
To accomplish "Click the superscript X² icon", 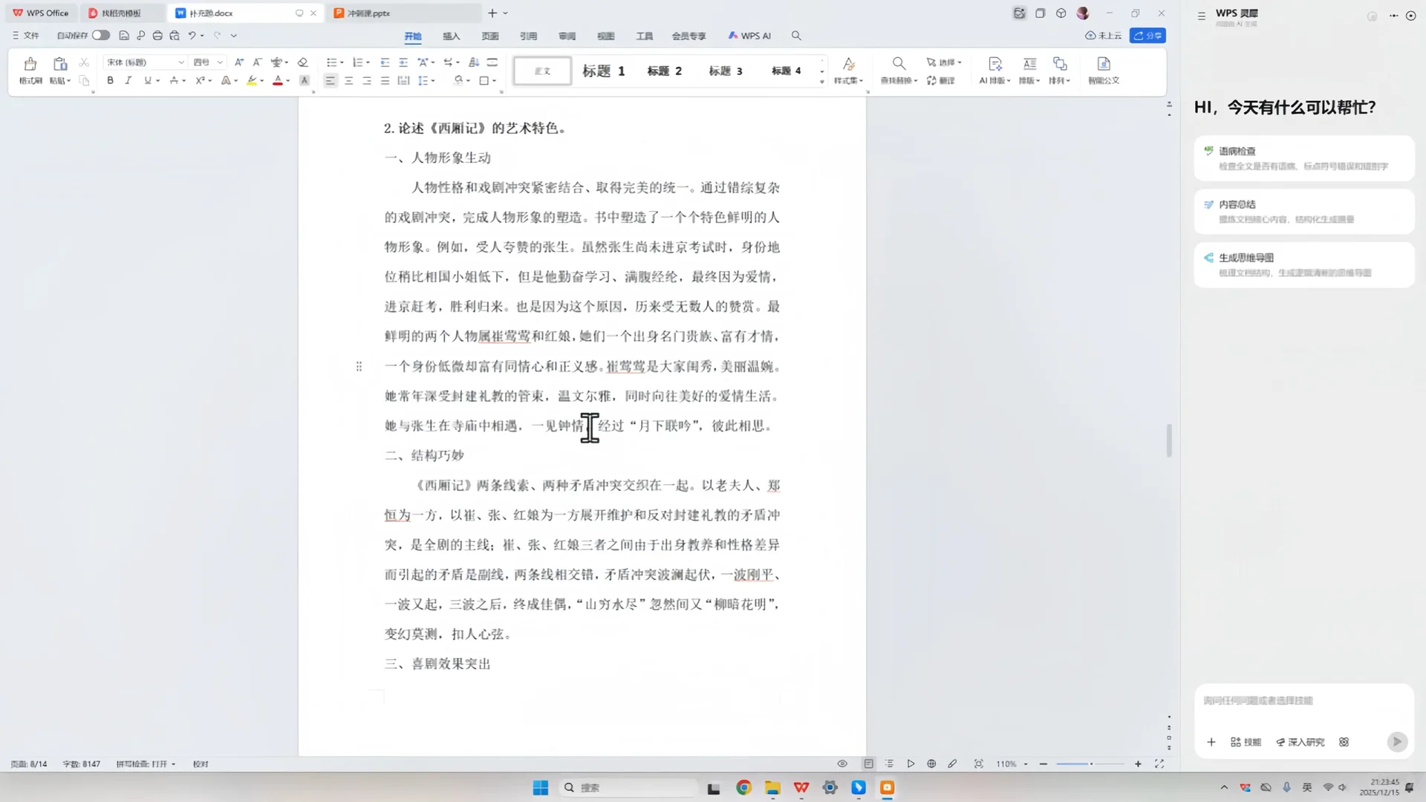I will pos(201,80).
